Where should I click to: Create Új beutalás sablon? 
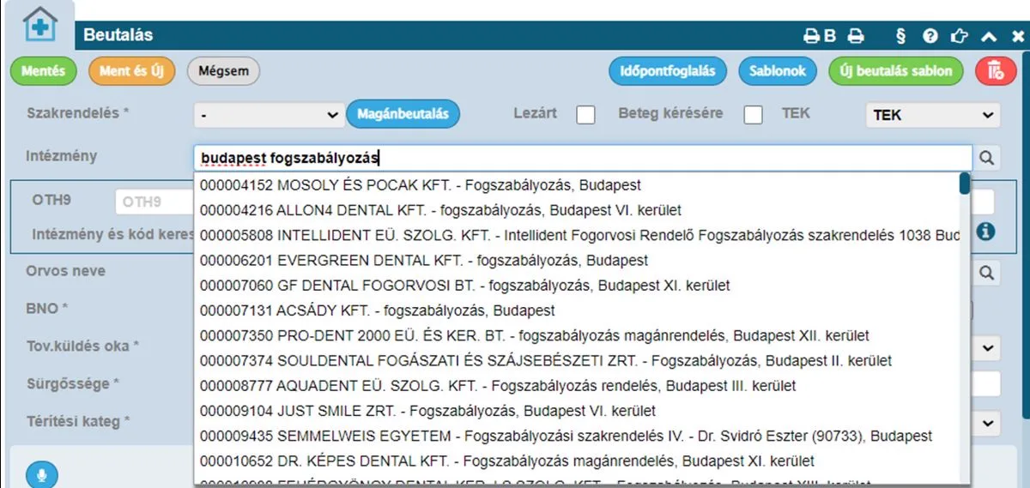pyautogui.click(x=896, y=71)
